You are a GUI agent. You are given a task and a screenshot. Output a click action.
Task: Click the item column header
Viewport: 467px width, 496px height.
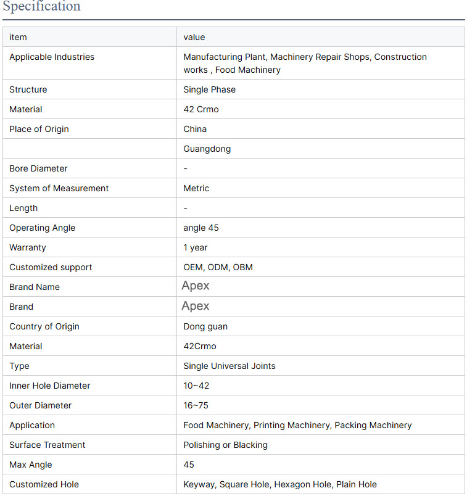[x=18, y=37]
